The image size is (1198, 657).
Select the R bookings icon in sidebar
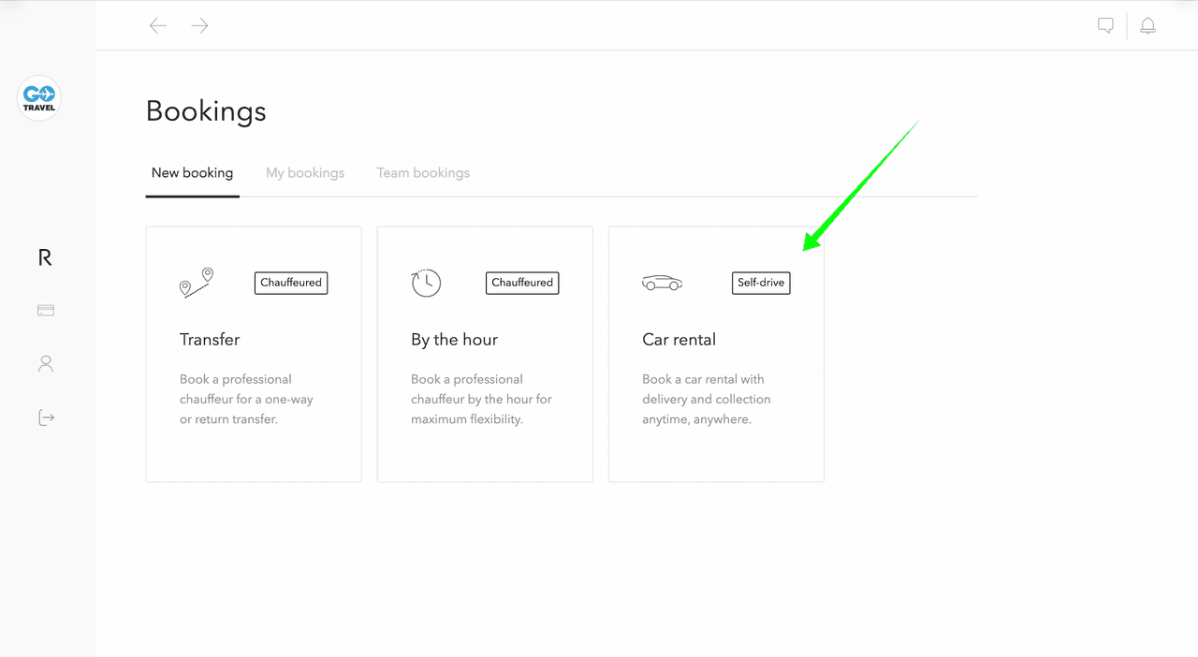click(x=45, y=258)
